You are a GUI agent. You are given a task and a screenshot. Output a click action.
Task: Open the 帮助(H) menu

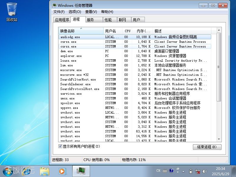(107, 12)
